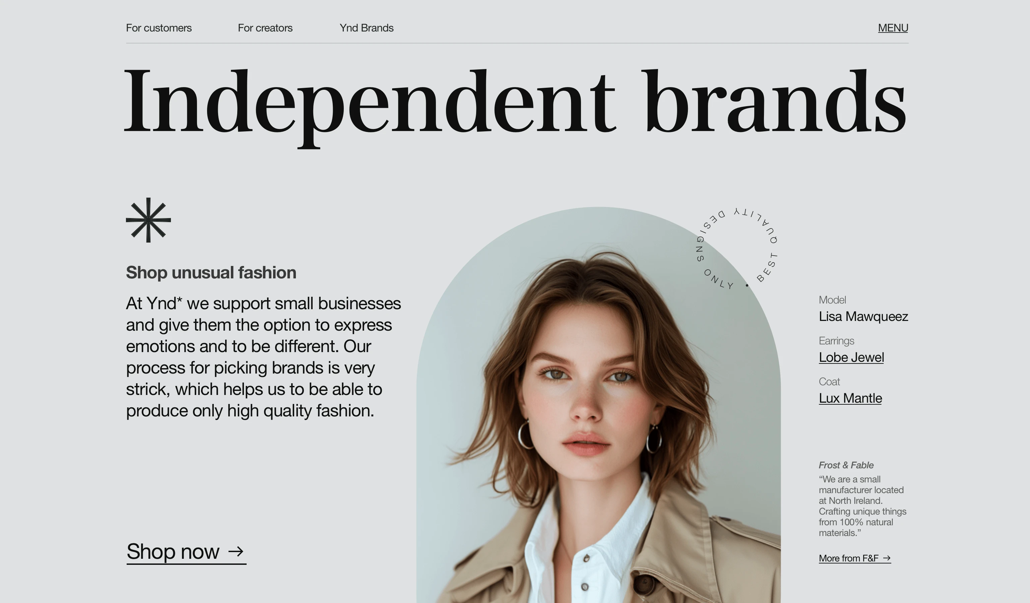Open the Lobe Jewel earrings link

[851, 357]
